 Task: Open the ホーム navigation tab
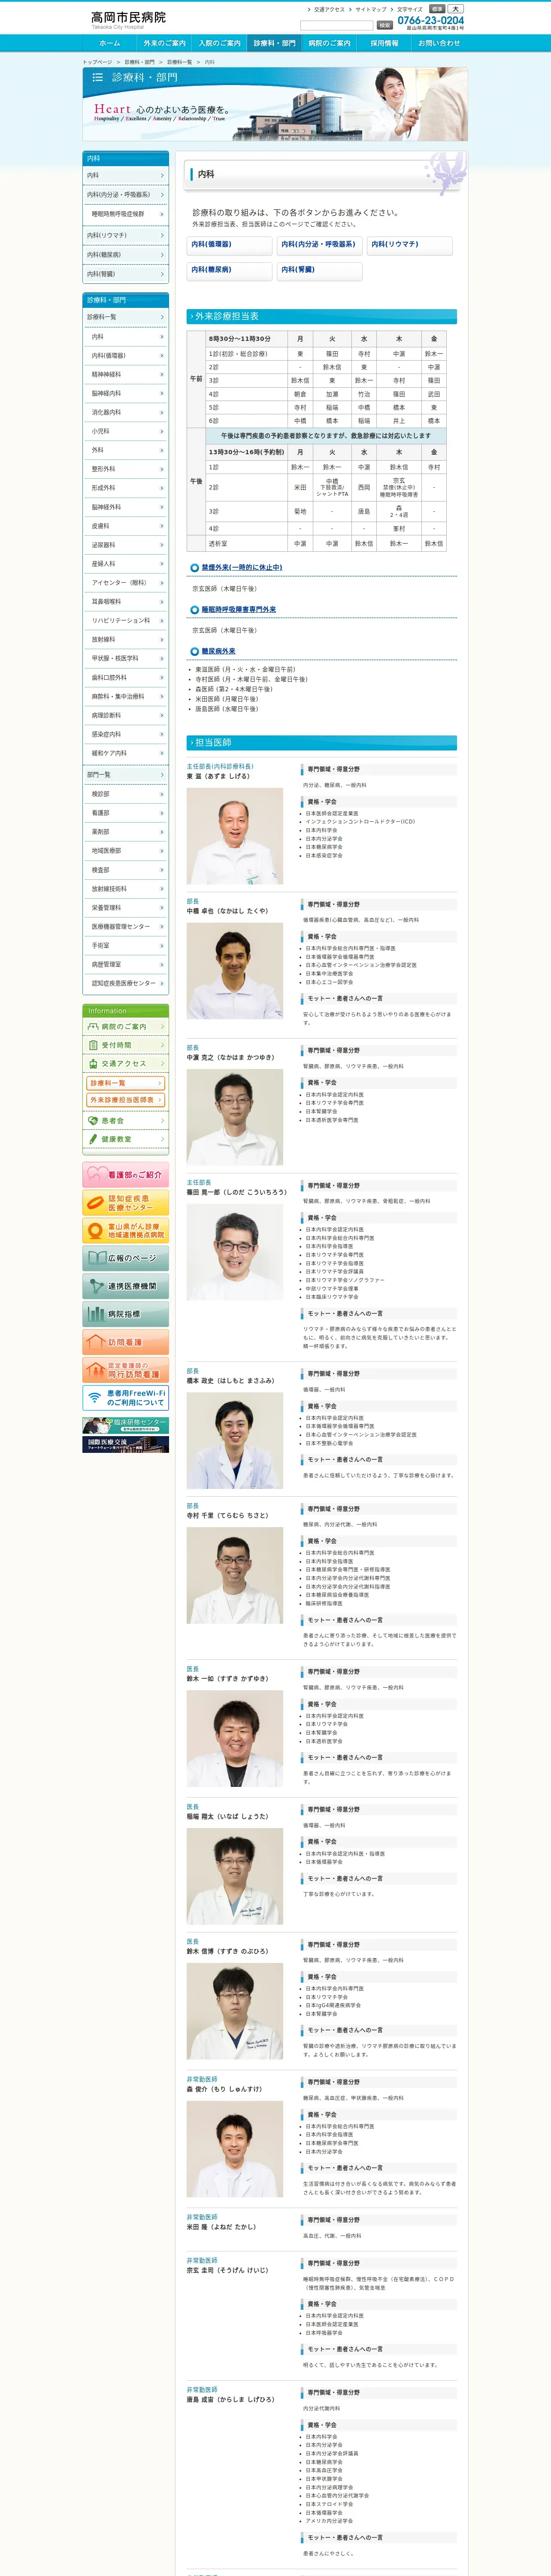pyautogui.click(x=110, y=44)
